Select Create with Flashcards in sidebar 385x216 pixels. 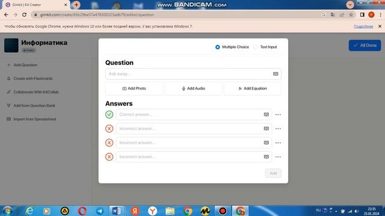29,79
